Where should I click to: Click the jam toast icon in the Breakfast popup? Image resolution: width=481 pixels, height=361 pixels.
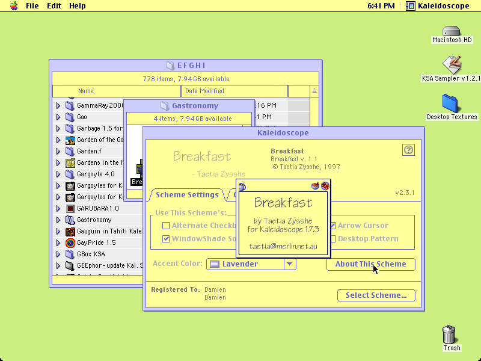[x=325, y=186]
